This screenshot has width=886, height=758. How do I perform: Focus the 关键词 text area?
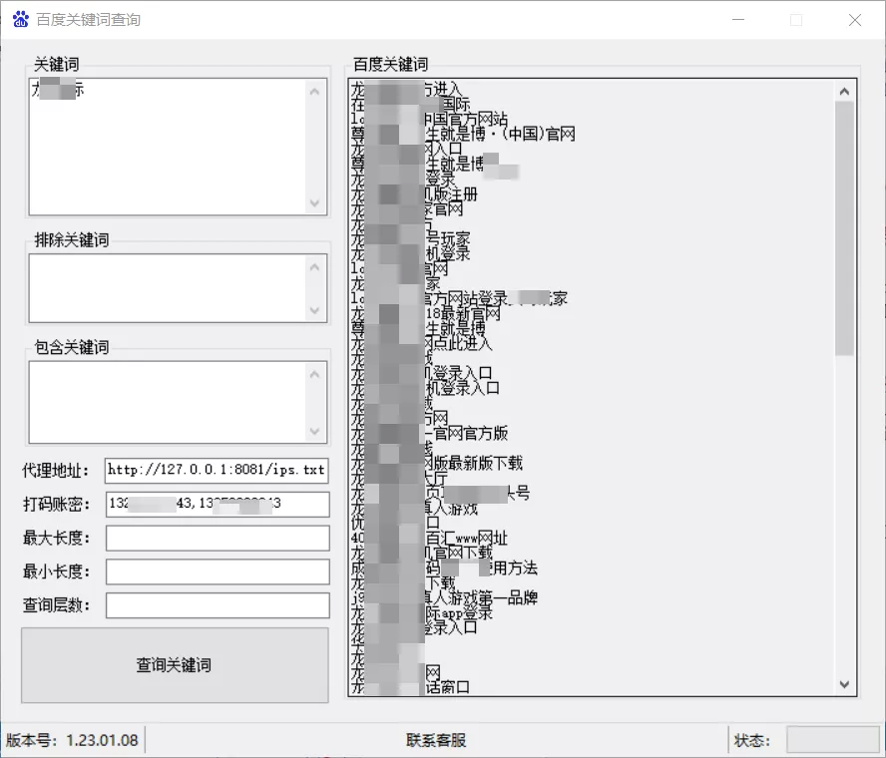tap(168, 147)
